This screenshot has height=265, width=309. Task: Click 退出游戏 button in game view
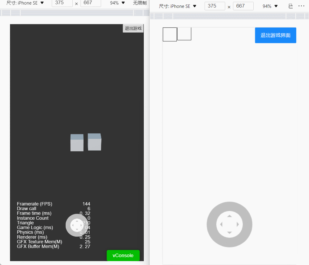(133, 28)
